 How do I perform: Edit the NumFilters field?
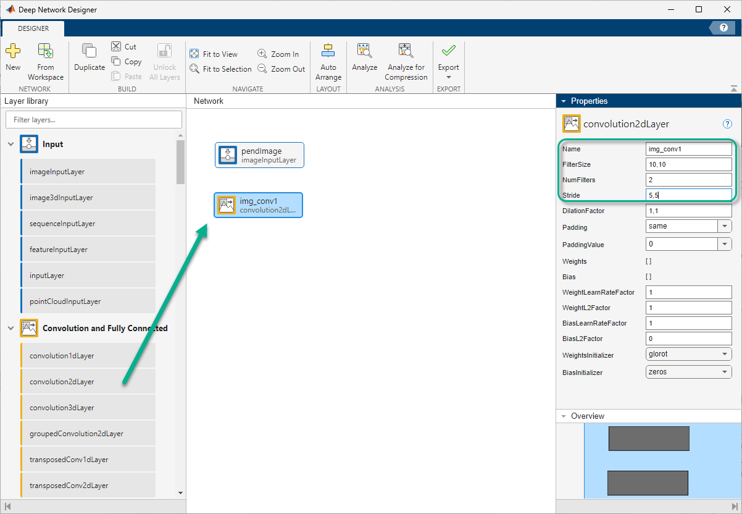(x=688, y=180)
